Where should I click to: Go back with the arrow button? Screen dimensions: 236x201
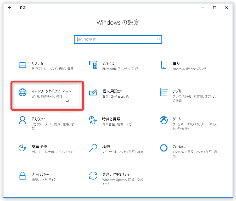click(10, 8)
